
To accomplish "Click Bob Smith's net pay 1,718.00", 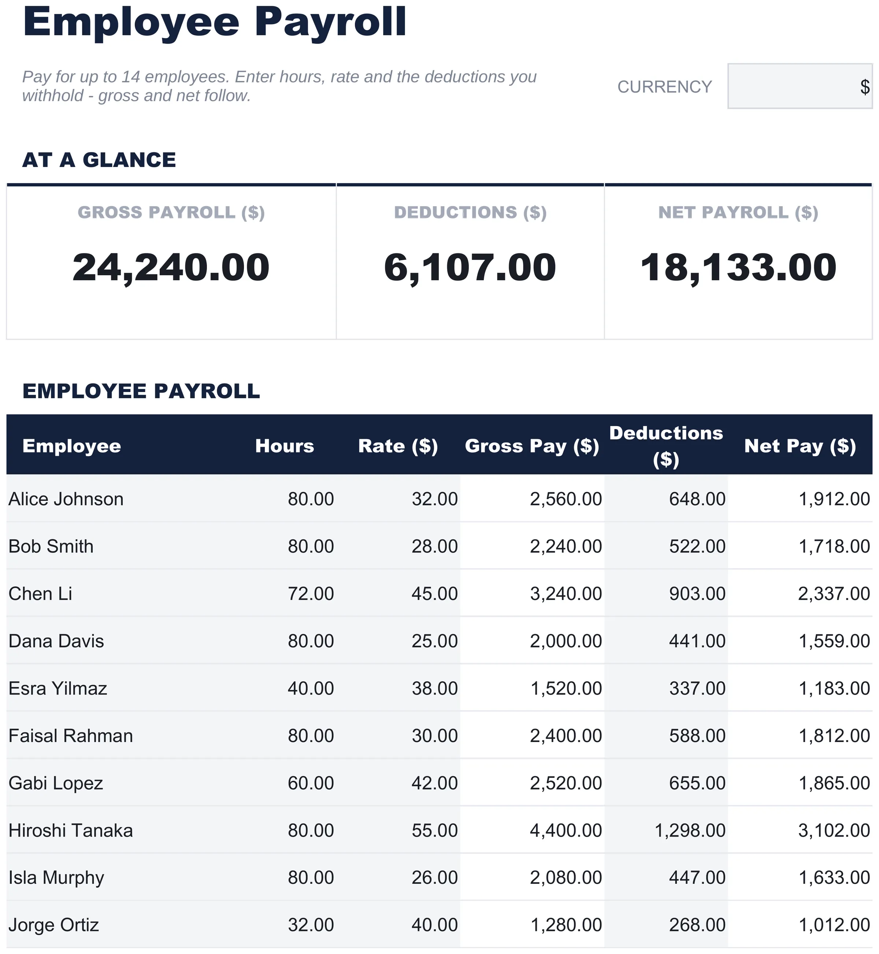I will (x=834, y=546).
